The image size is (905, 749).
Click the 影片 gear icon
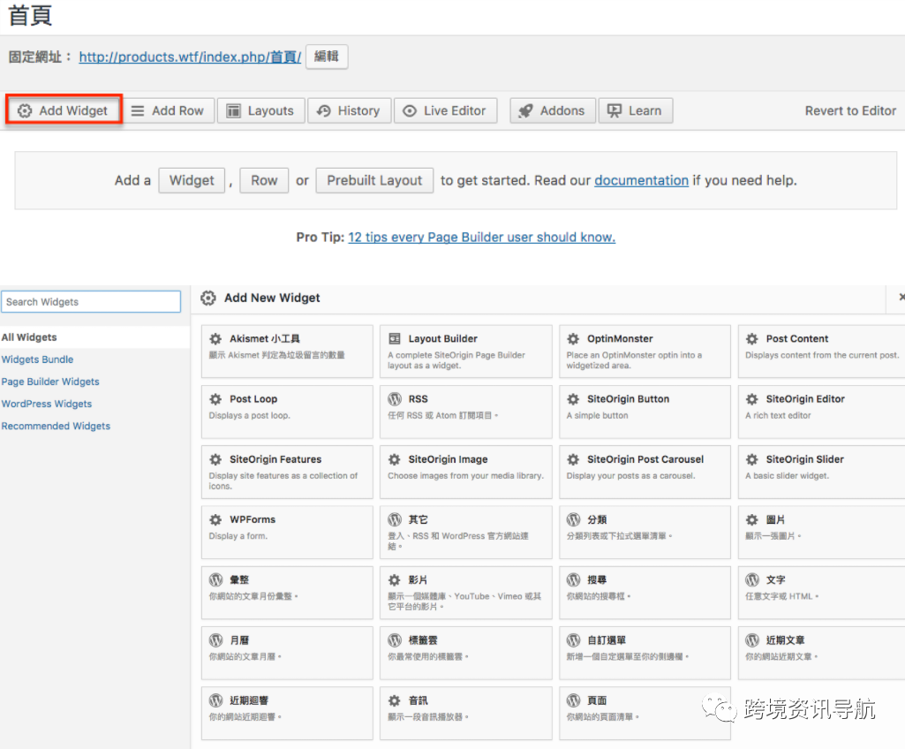(x=394, y=579)
